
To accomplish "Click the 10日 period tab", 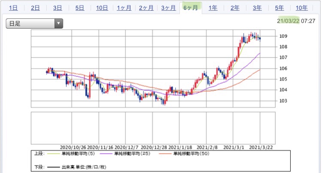I will 102,8.
